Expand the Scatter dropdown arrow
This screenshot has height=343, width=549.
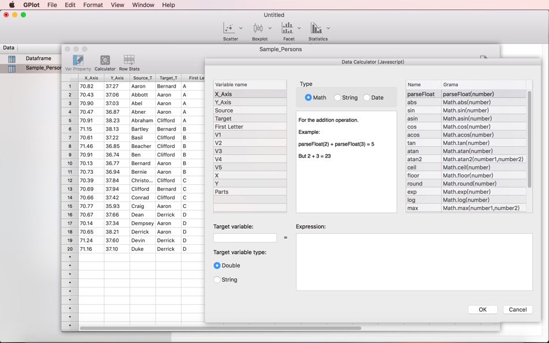[x=241, y=28]
